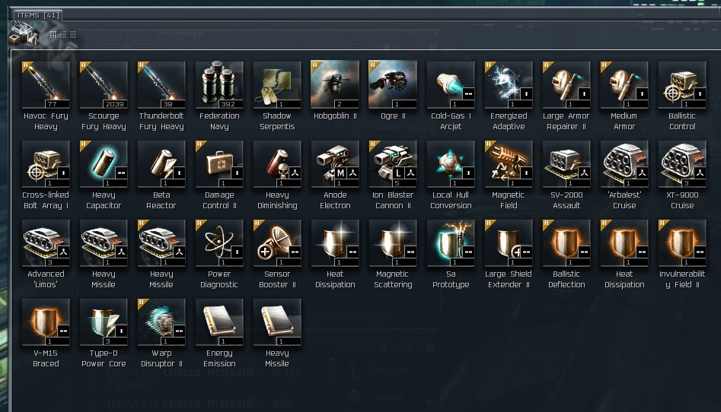Select the Scourge Fury Heavy missile stack
Viewport: 721px width, 412px height.
click(104, 85)
